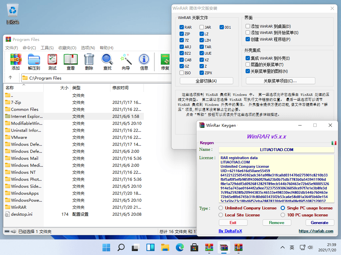This screenshot has height=255, width=341.
Task: Sort by the Modified (修改时间) column header
Action: click(x=127, y=88)
